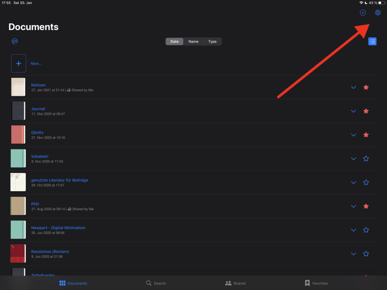
Task: Tap the Wi-Fi icon in status bar
Action: [361, 3]
